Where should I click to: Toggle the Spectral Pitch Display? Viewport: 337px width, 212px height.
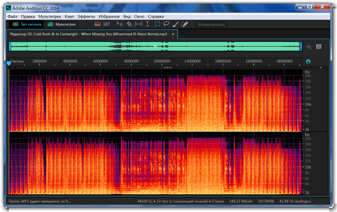pos(106,24)
